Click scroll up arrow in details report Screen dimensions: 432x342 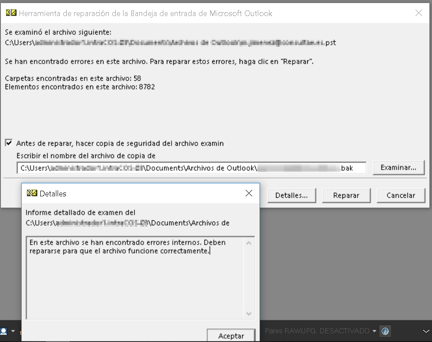249,243
